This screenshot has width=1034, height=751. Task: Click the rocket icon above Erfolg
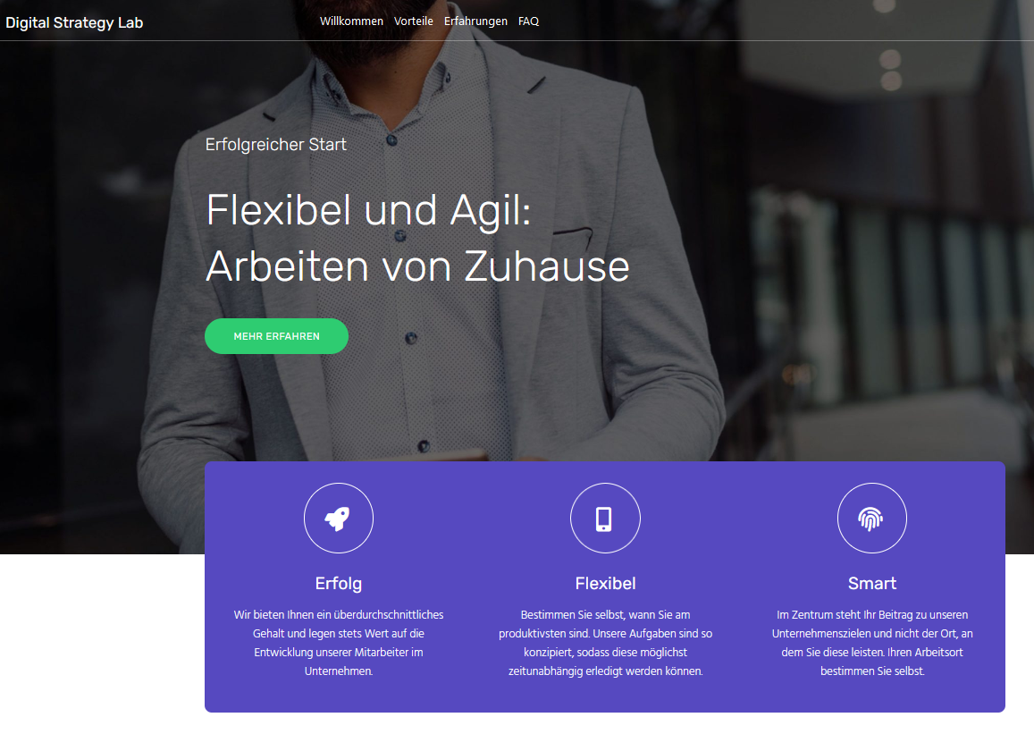[x=339, y=518]
